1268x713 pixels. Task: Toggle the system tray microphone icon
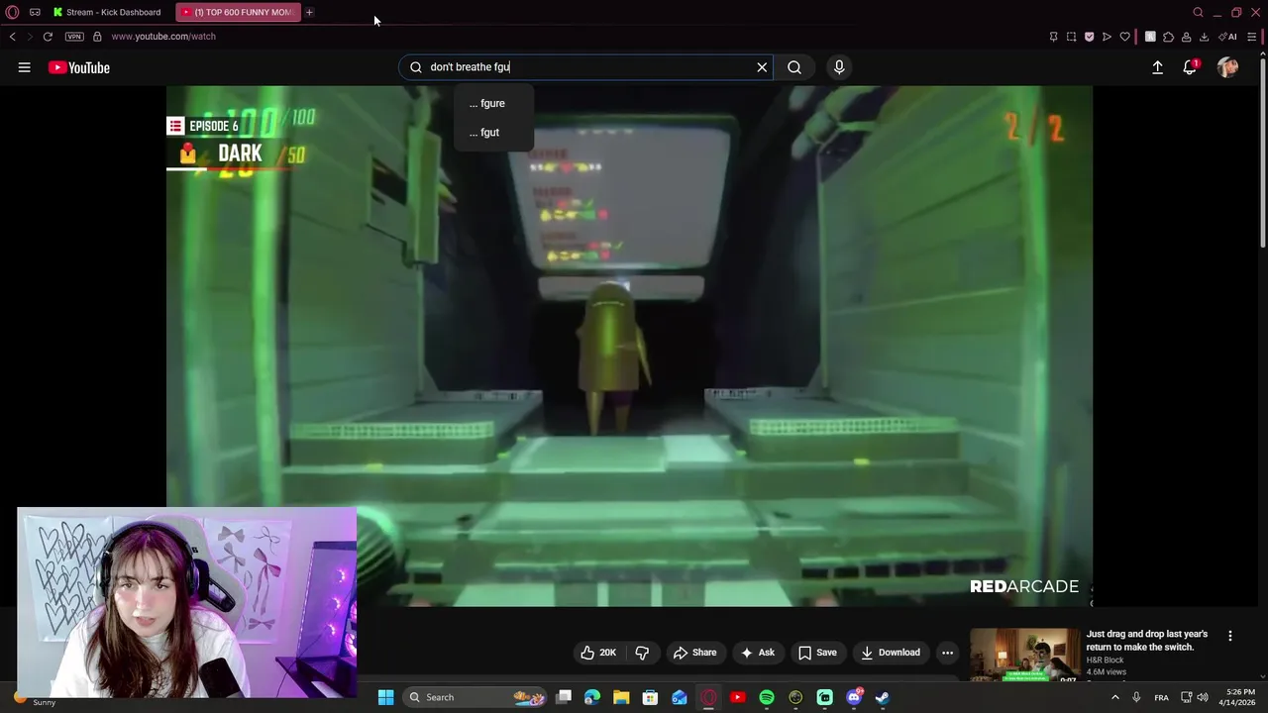pos(1136,697)
